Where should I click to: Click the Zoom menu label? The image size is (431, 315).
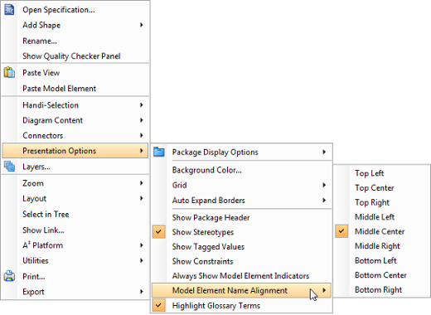[x=33, y=183]
